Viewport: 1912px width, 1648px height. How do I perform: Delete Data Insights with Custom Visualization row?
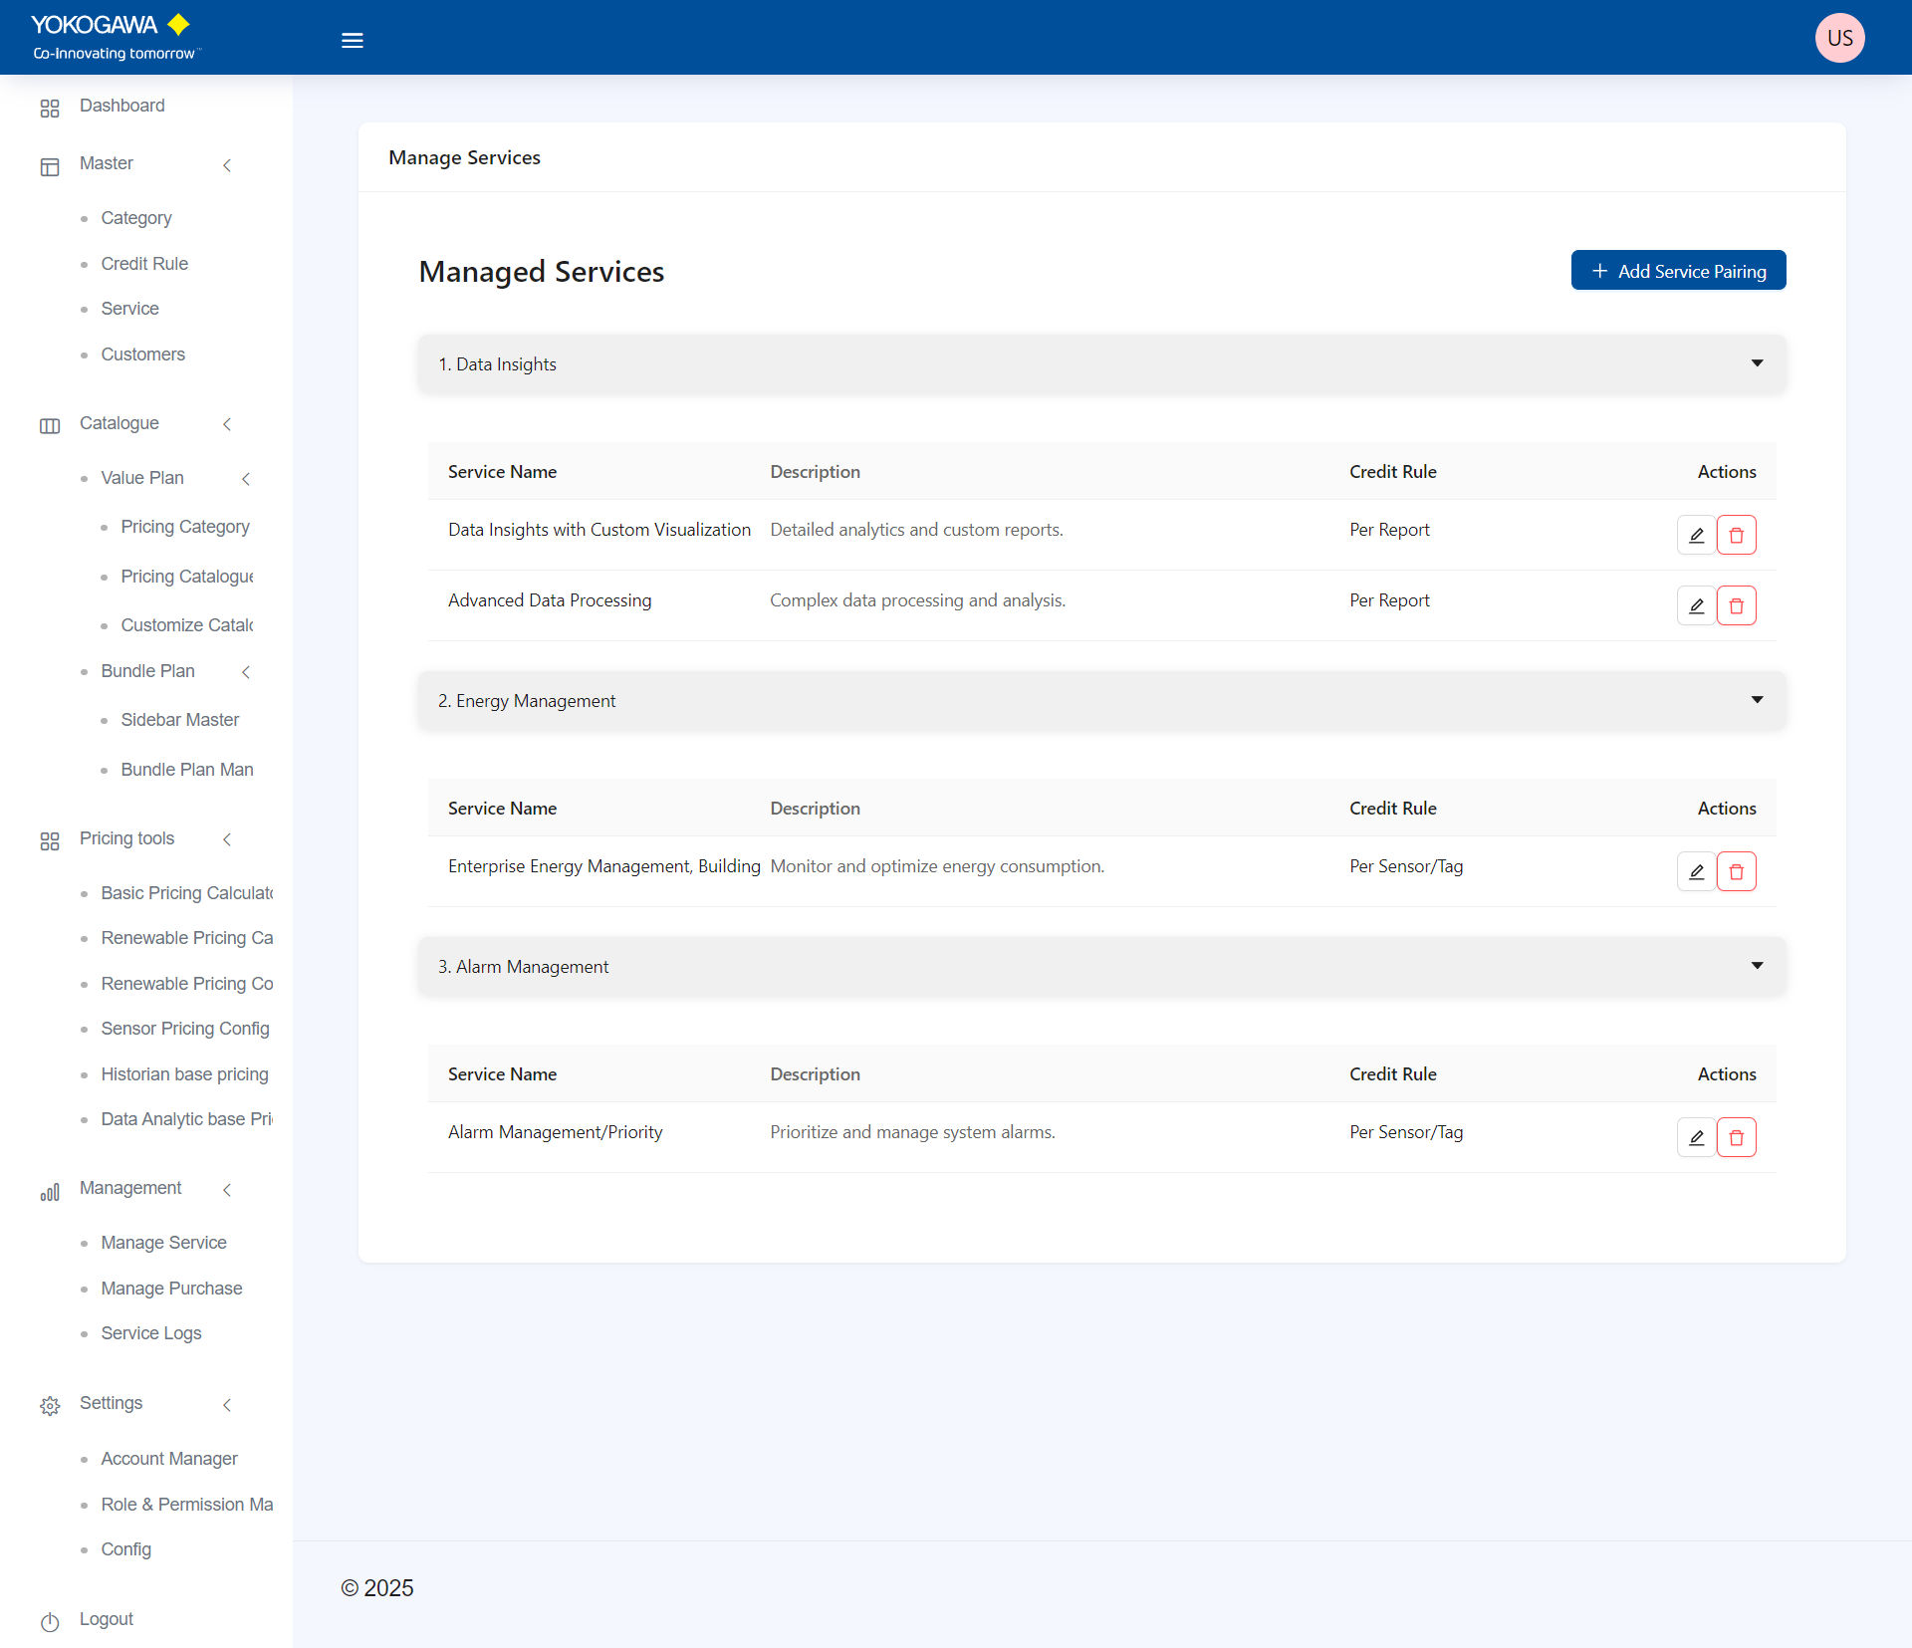click(1736, 535)
